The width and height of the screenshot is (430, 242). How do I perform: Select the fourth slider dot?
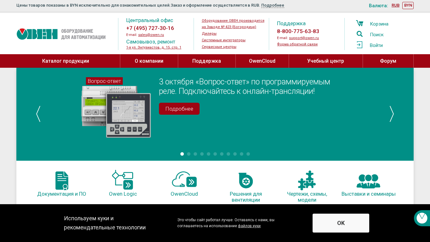(x=202, y=154)
